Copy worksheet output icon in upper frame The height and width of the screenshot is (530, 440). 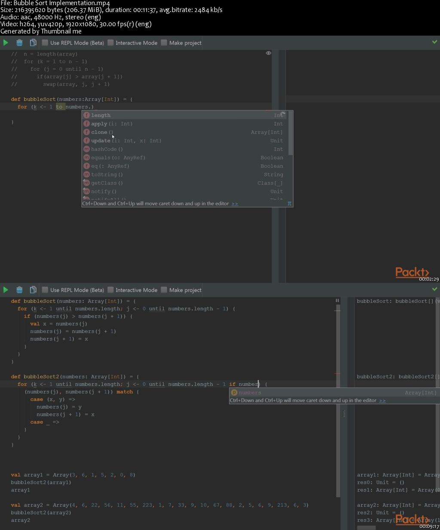click(33, 42)
